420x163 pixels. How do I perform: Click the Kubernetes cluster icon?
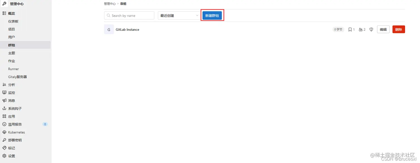(x=4, y=132)
